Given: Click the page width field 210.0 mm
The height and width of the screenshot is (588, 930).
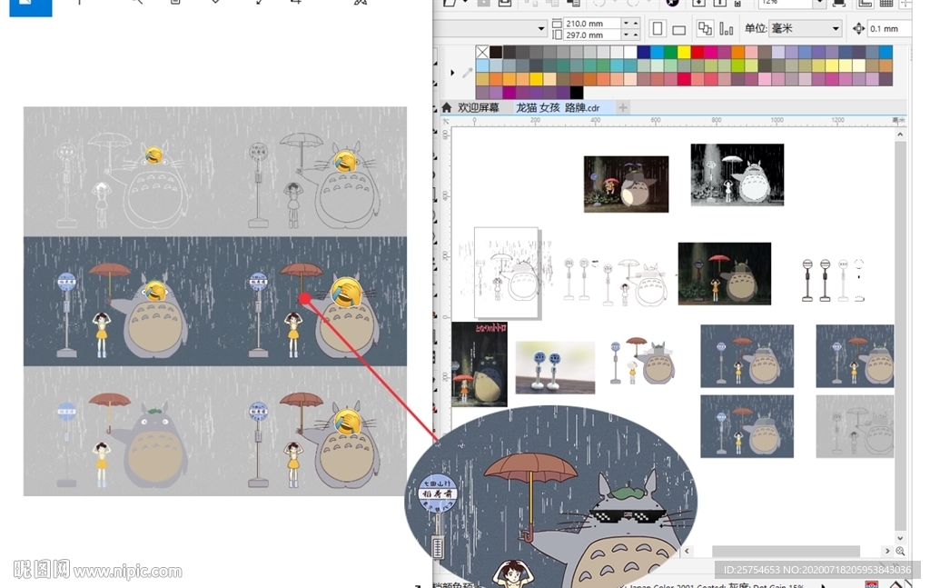Looking at the screenshot, I should [x=591, y=23].
